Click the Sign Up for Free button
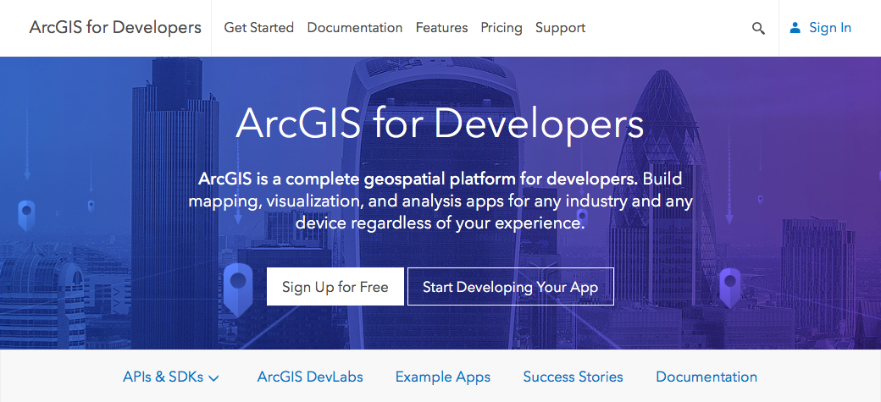 tap(335, 286)
